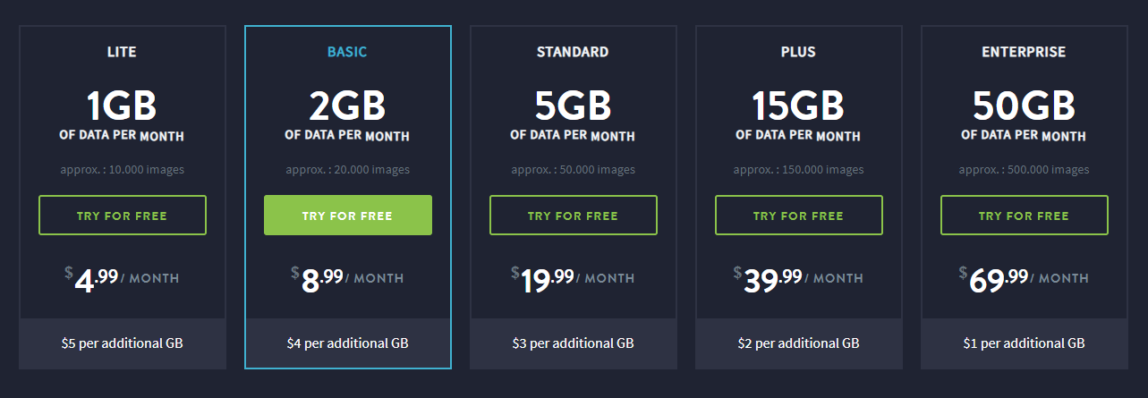1148x398 pixels.
Task: Click the $19.99 / month price
Action: [574, 280]
